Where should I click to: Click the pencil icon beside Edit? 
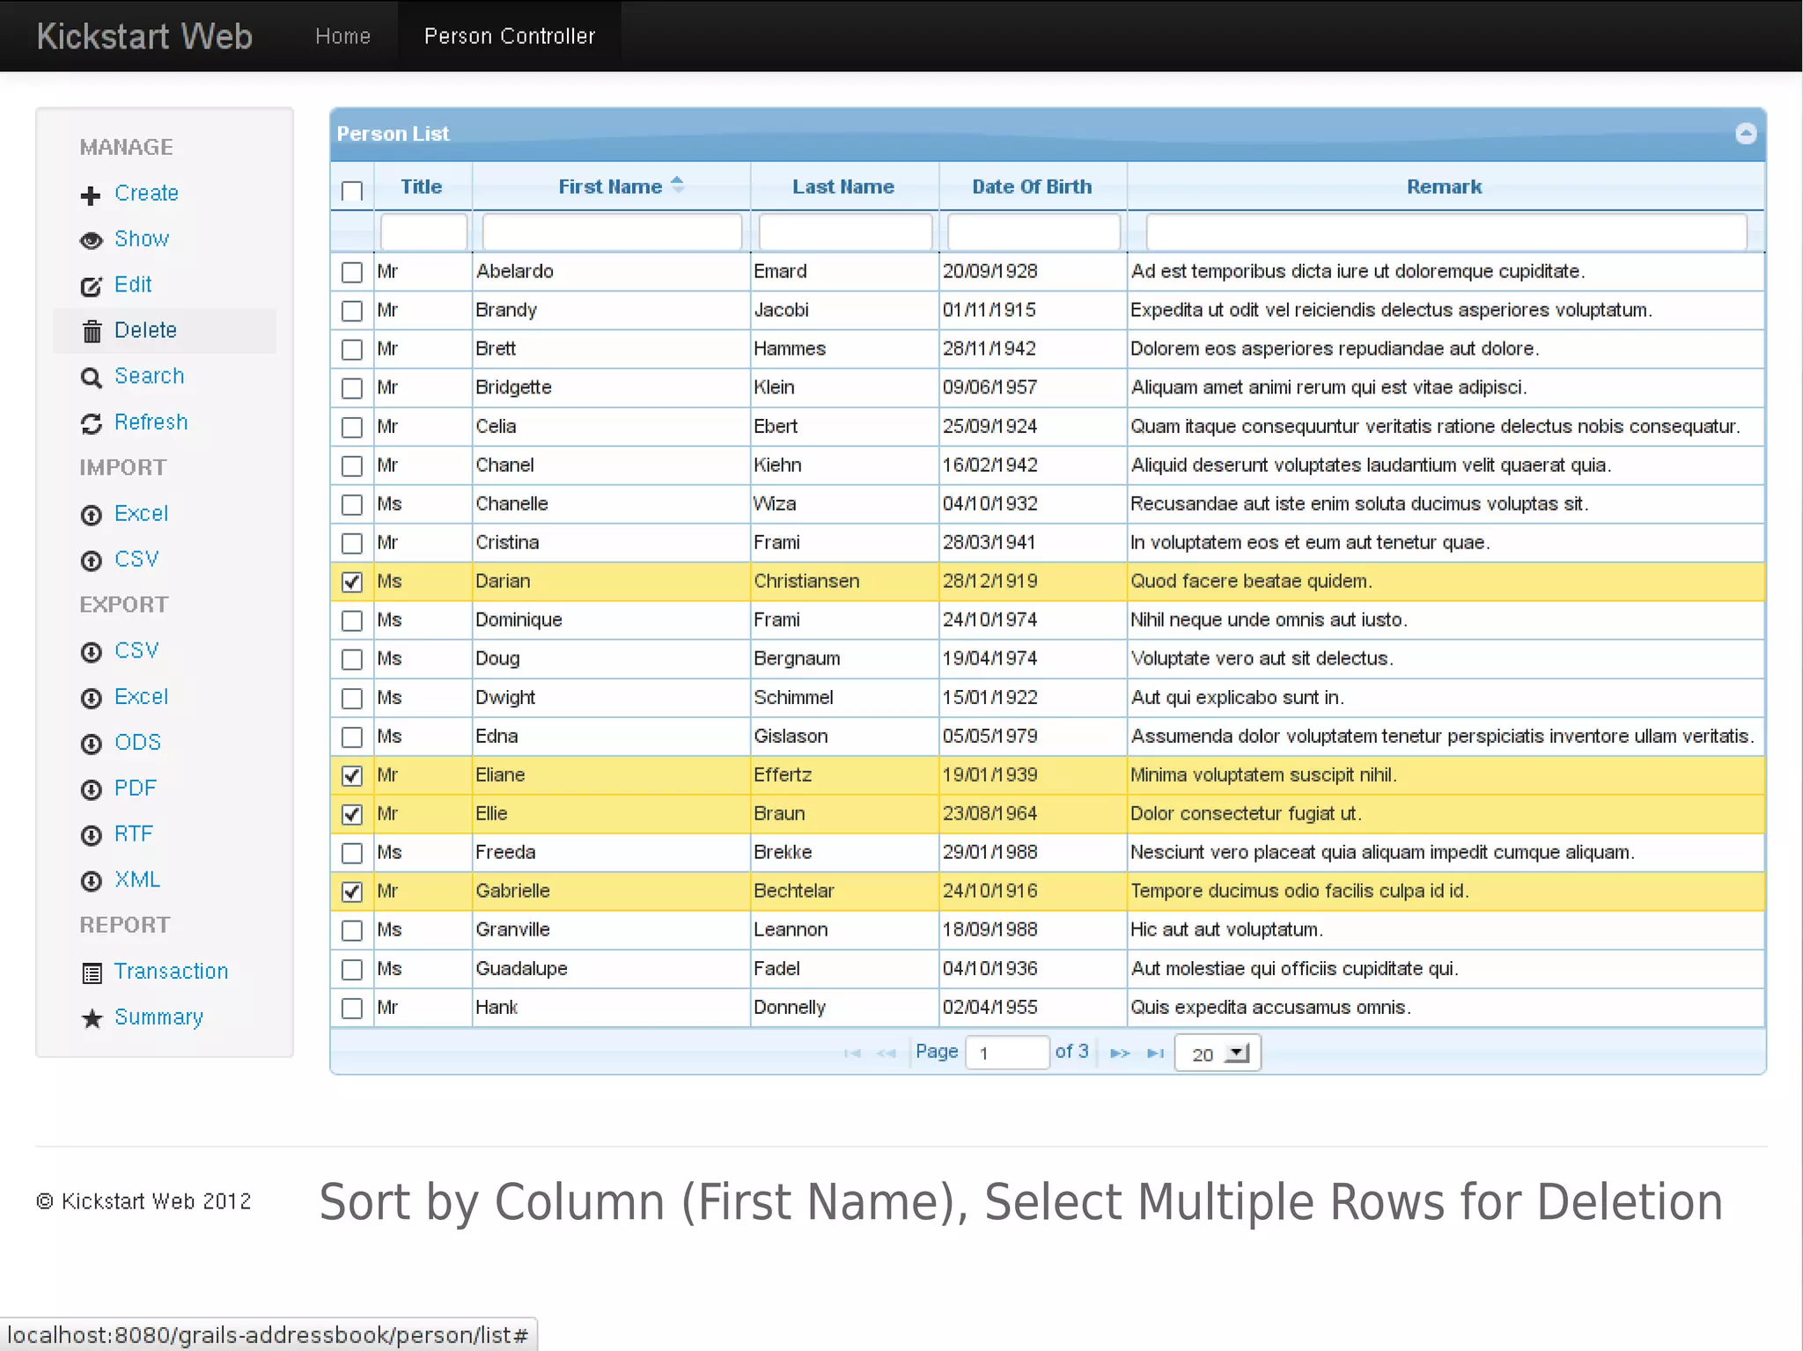[91, 286]
